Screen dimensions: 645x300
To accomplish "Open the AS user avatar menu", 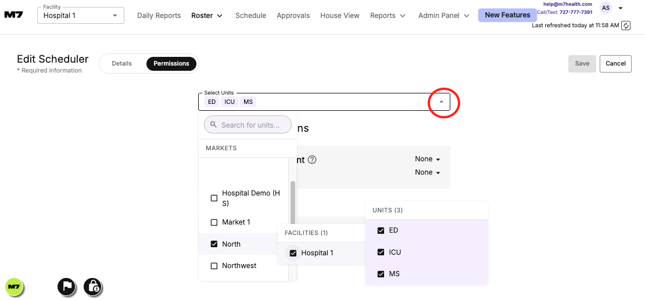I will tap(606, 8).
